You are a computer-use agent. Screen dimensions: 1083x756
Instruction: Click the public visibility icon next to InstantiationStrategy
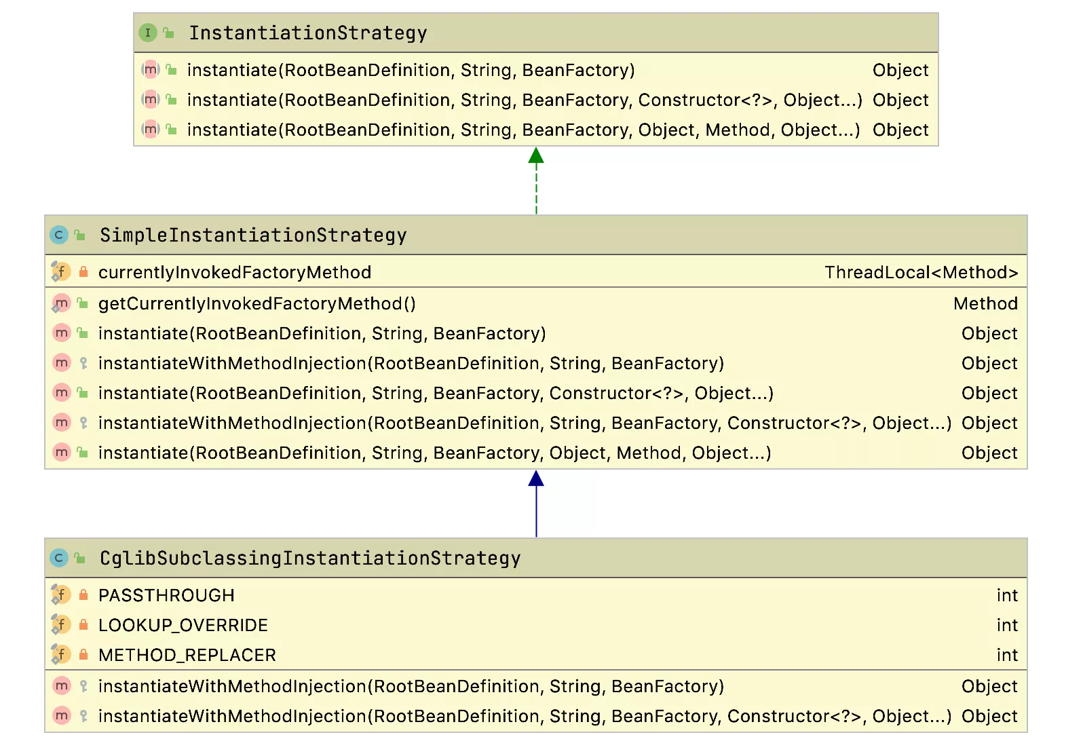[x=169, y=33]
